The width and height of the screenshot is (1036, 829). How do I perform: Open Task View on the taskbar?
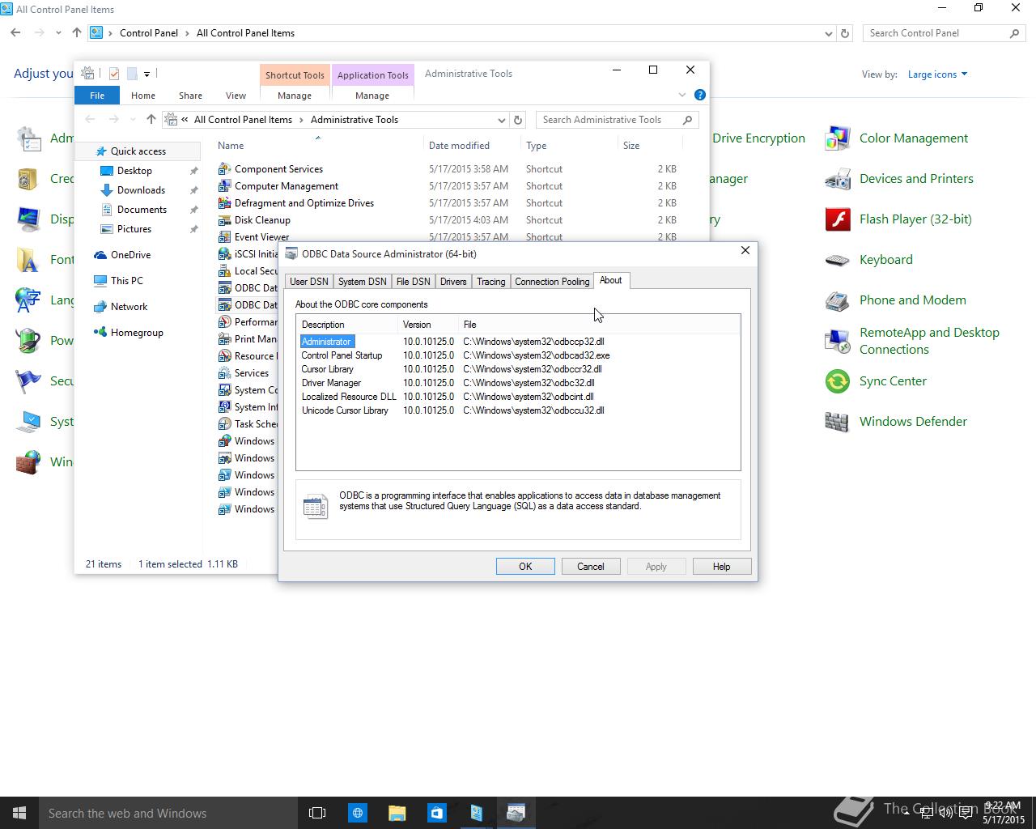click(x=317, y=813)
